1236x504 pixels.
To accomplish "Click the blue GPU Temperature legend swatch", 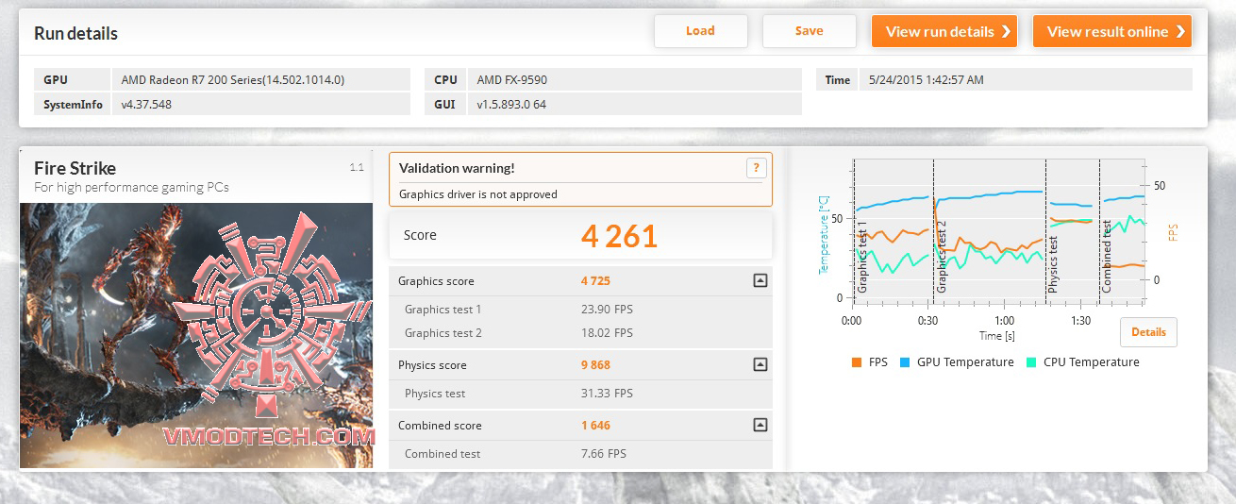I will tap(904, 362).
